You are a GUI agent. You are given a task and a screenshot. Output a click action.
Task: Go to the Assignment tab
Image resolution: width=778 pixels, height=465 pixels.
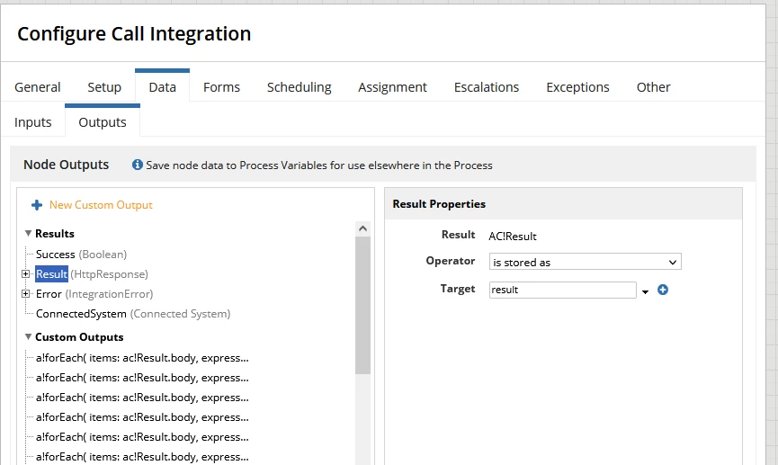tap(392, 87)
